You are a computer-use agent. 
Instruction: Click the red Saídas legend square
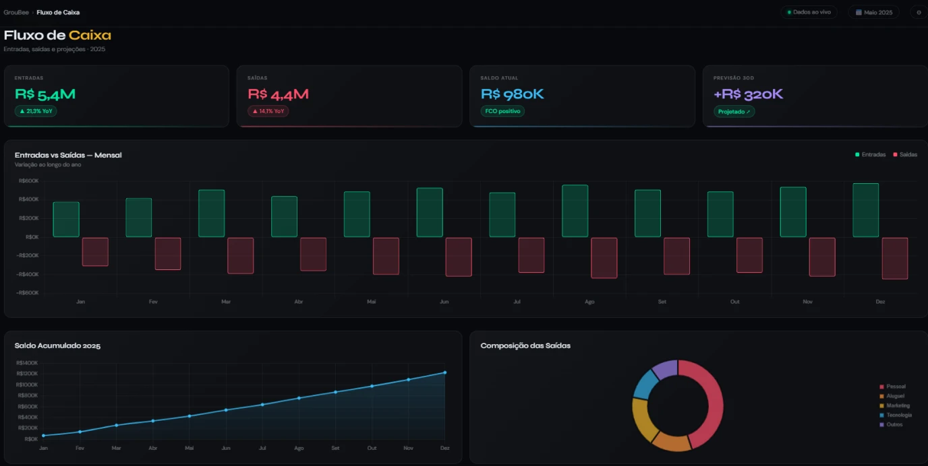[x=896, y=155]
